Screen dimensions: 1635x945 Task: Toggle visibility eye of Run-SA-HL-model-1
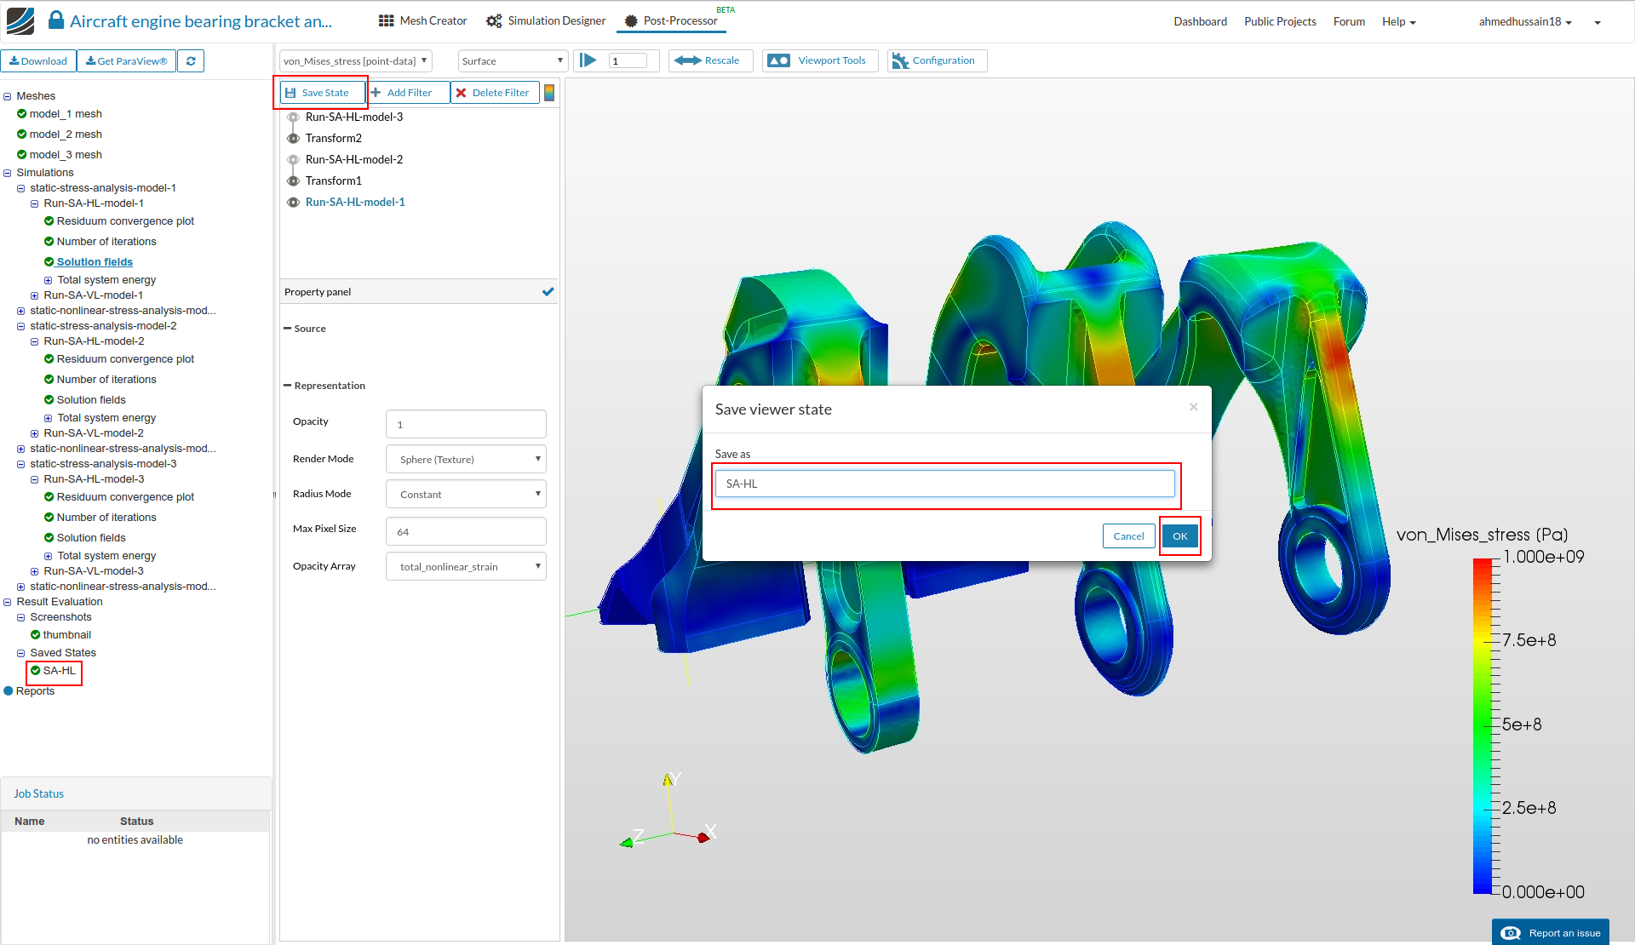293,203
